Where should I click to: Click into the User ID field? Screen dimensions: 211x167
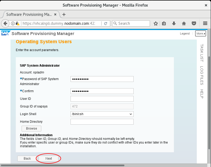coord(102,99)
